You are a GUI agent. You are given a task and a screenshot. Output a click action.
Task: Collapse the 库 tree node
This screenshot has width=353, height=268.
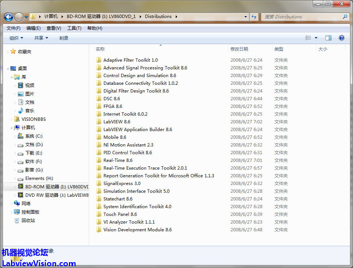(11, 77)
